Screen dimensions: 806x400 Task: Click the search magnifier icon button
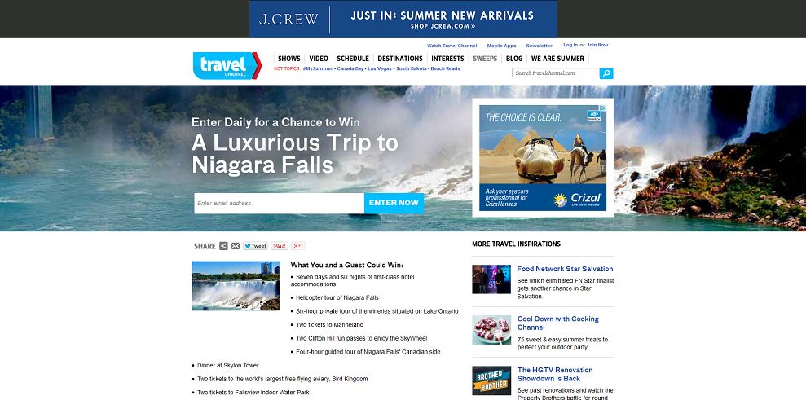606,73
